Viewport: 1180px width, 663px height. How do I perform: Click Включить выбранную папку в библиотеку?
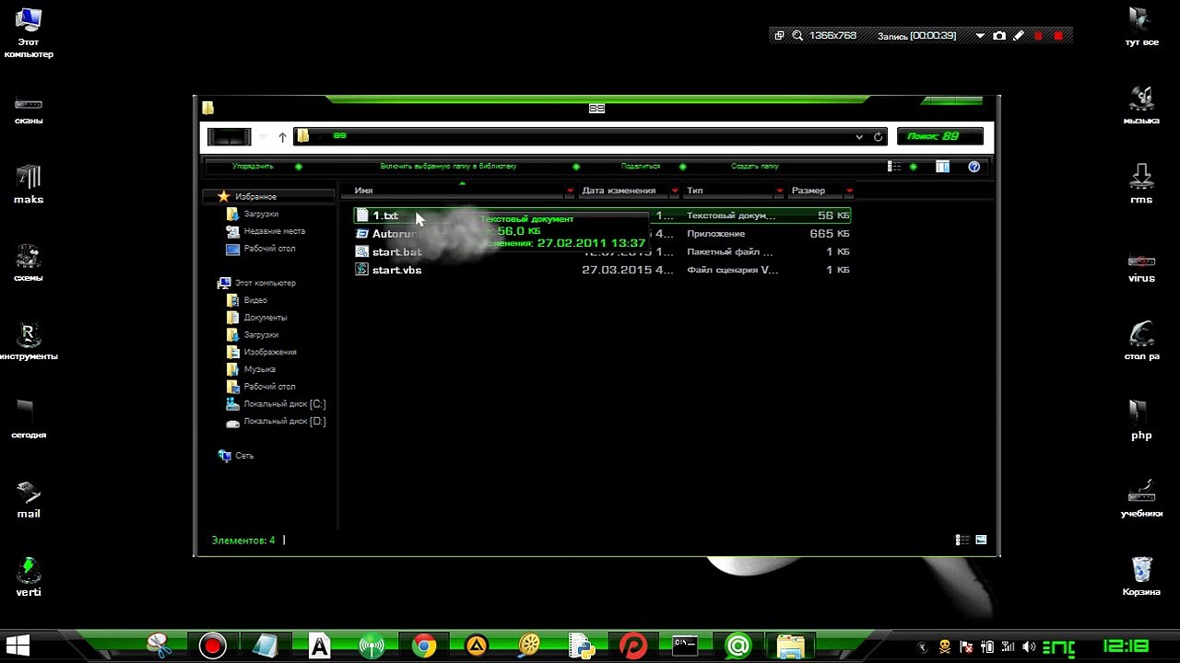point(448,167)
